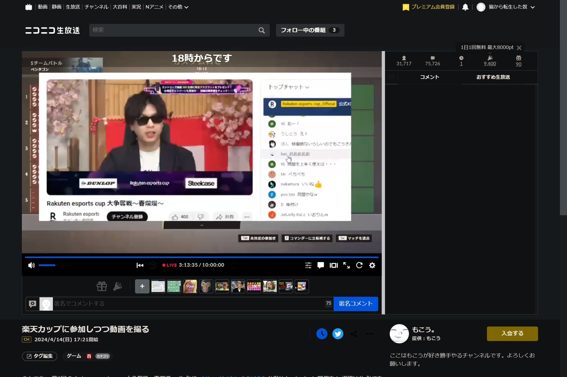
Task: Click the blue broadcast seek bar
Action: click(x=202, y=257)
